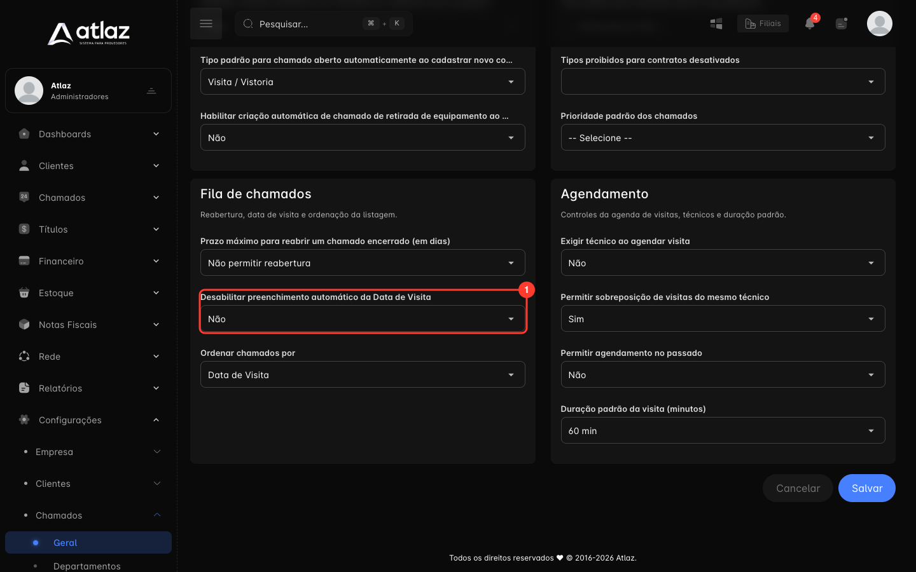The width and height of the screenshot is (916, 572).
Task: Open the user avatar menu in header
Action: click(880, 24)
